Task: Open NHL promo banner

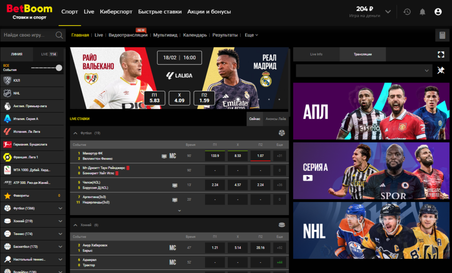Action: pyautogui.click(x=371, y=230)
